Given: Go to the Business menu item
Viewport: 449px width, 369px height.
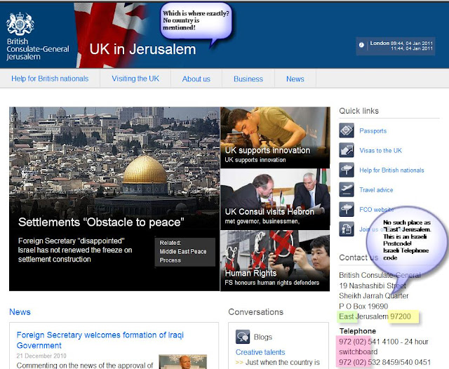Looking at the screenshot, I should [x=248, y=79].
